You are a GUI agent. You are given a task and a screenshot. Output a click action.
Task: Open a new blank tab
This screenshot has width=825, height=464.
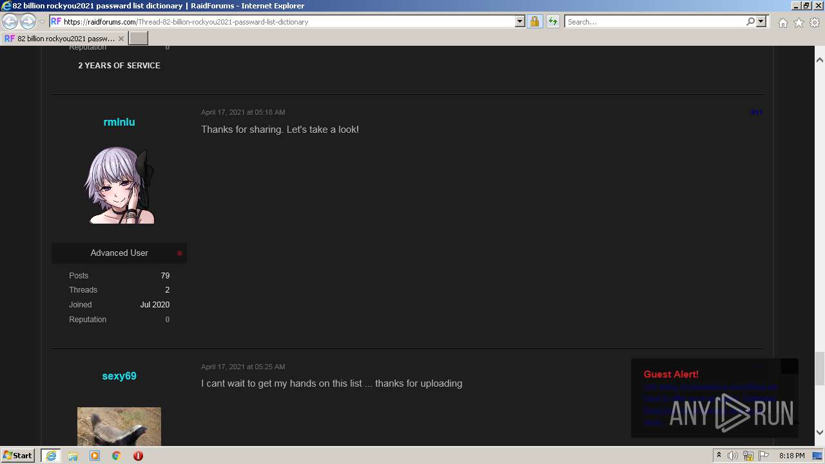pos(139,39)
